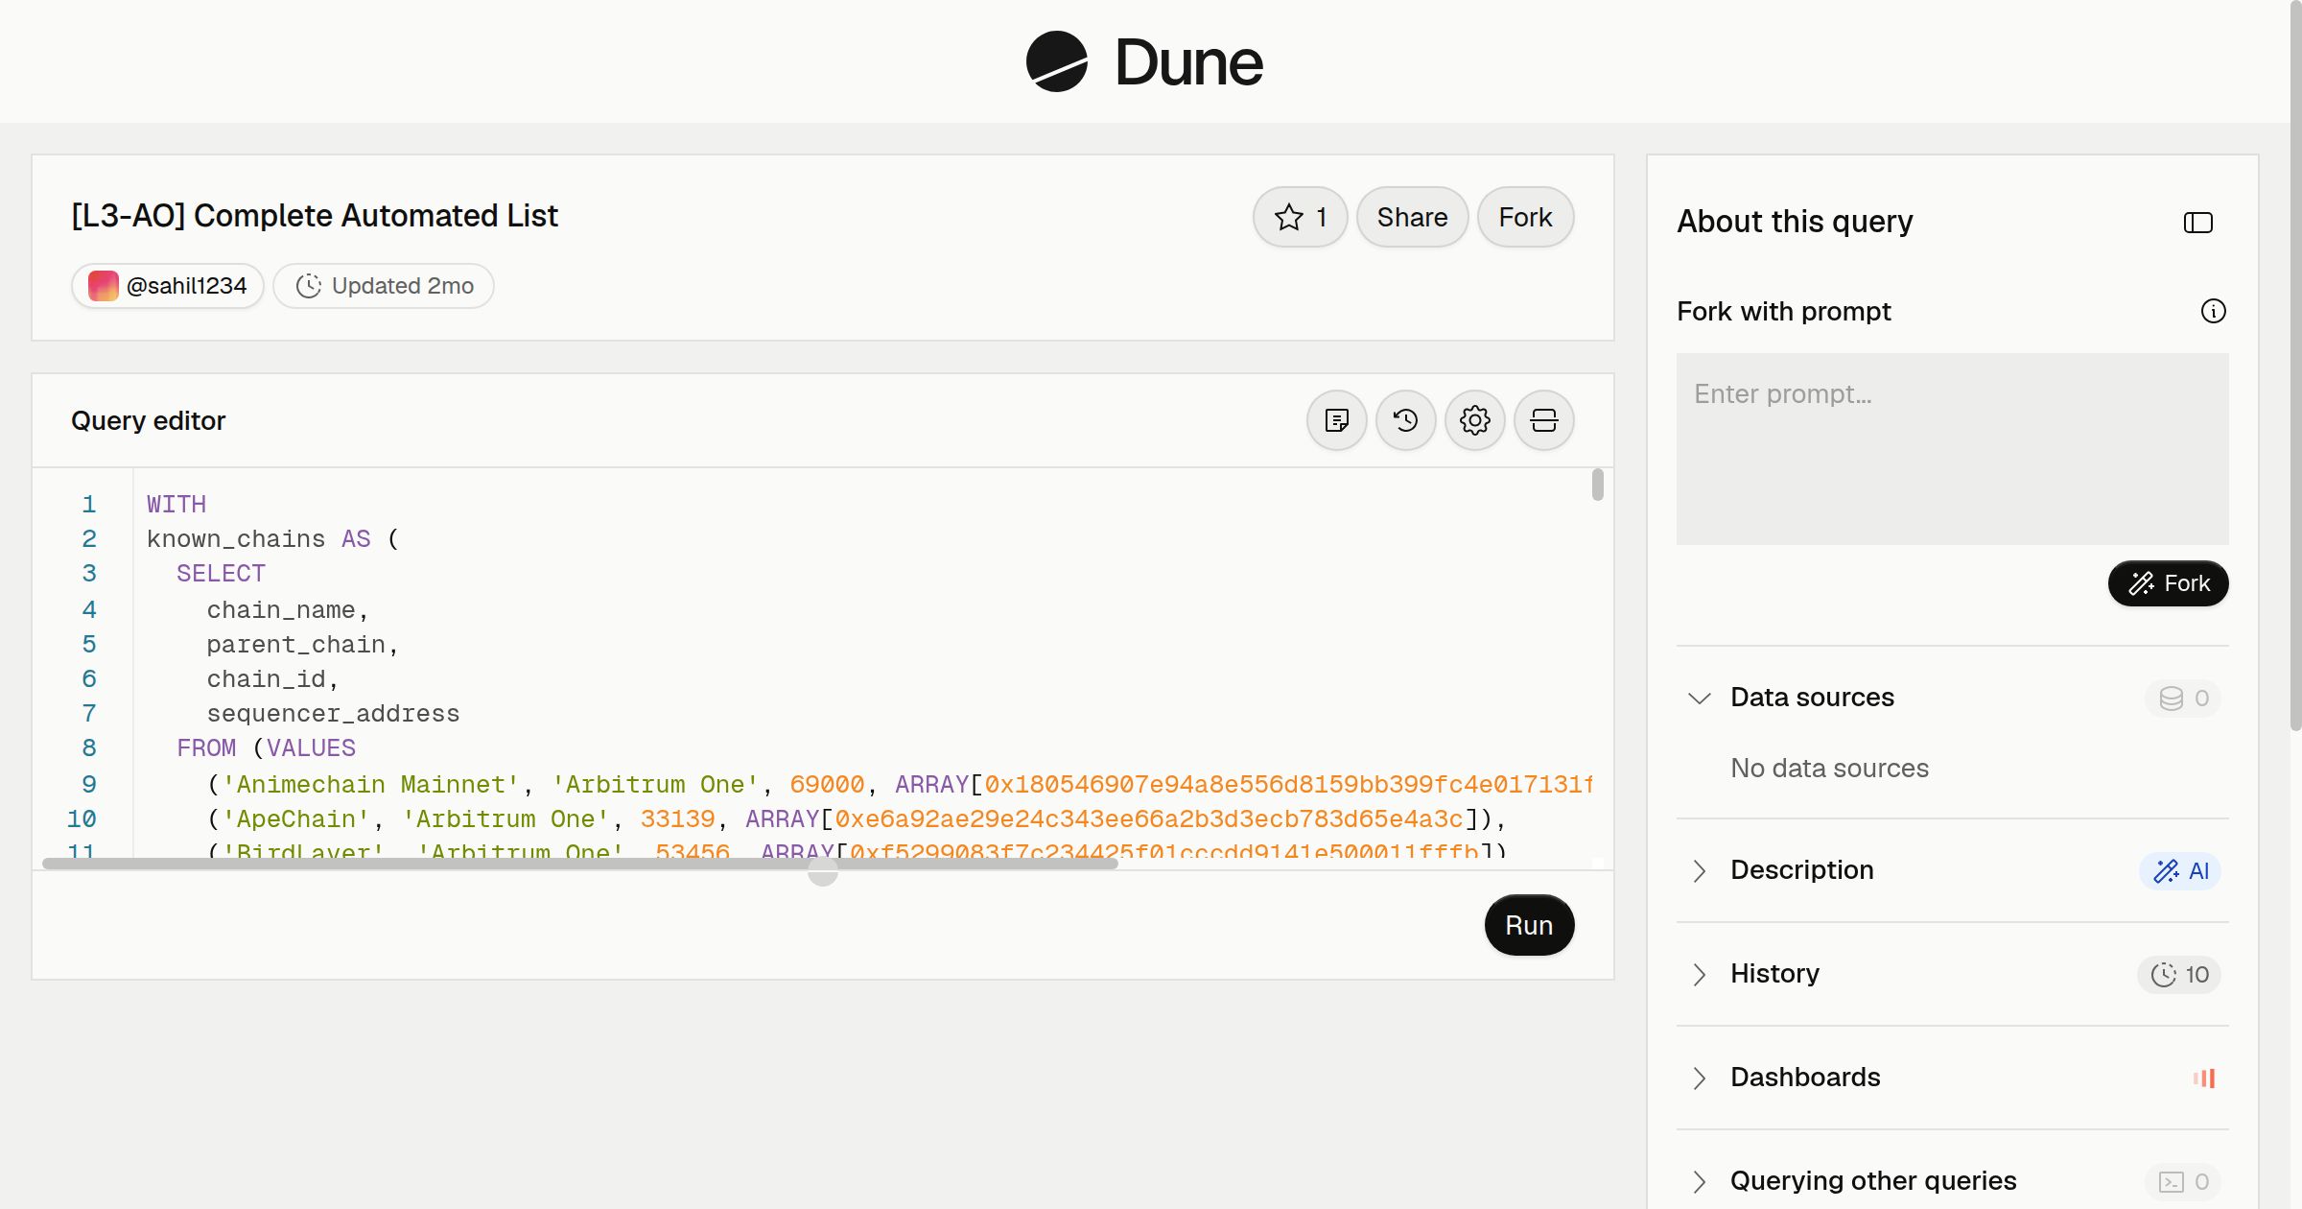Viewport: 2302px width, 1209px height.
Task: Click the Data sources count badge
Action: point(2183,698)
